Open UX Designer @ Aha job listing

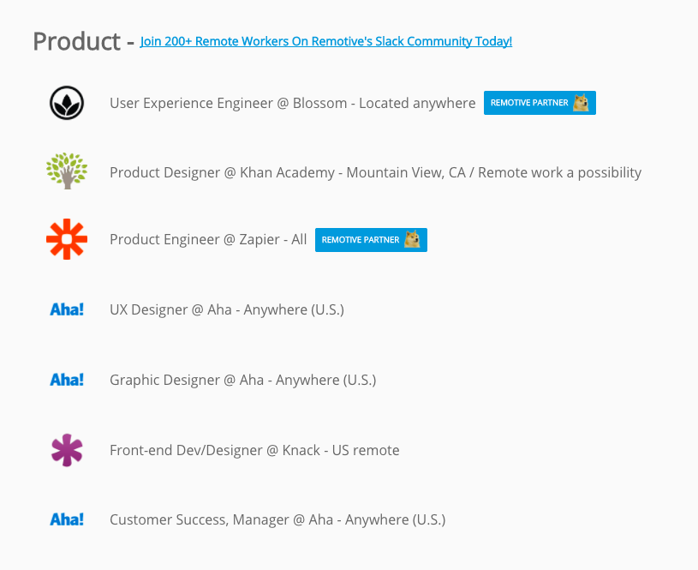[x=227, y=309]
